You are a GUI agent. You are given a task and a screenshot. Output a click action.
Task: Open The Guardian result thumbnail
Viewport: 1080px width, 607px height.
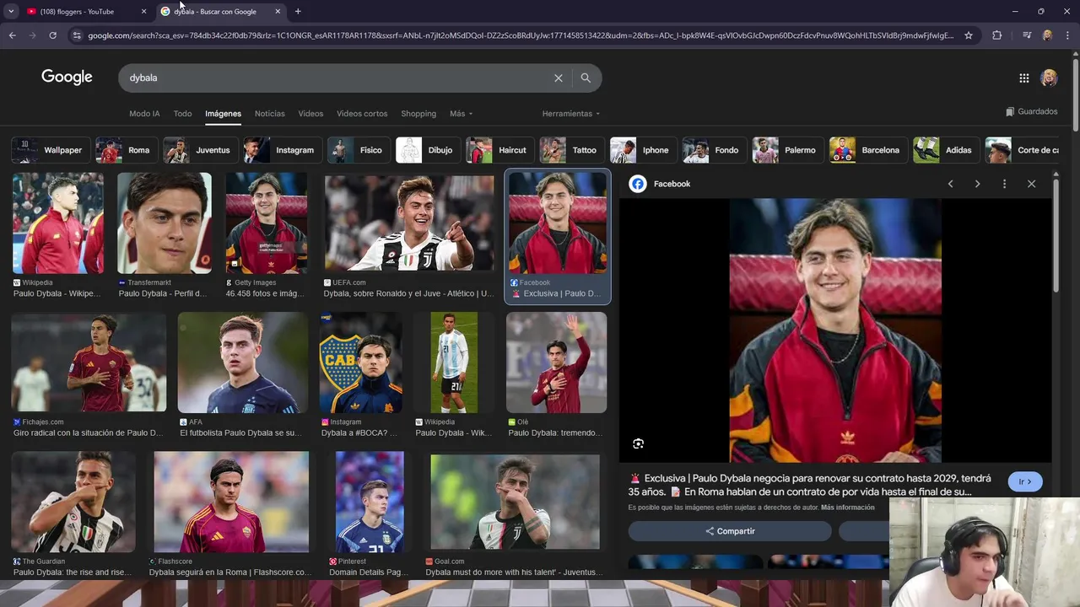pos(73,502)
